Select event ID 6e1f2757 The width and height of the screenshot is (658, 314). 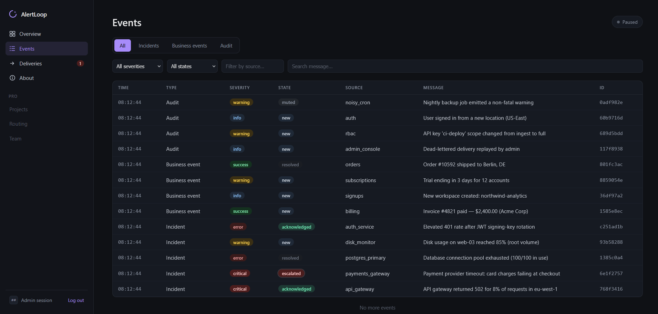click(611, 273)
